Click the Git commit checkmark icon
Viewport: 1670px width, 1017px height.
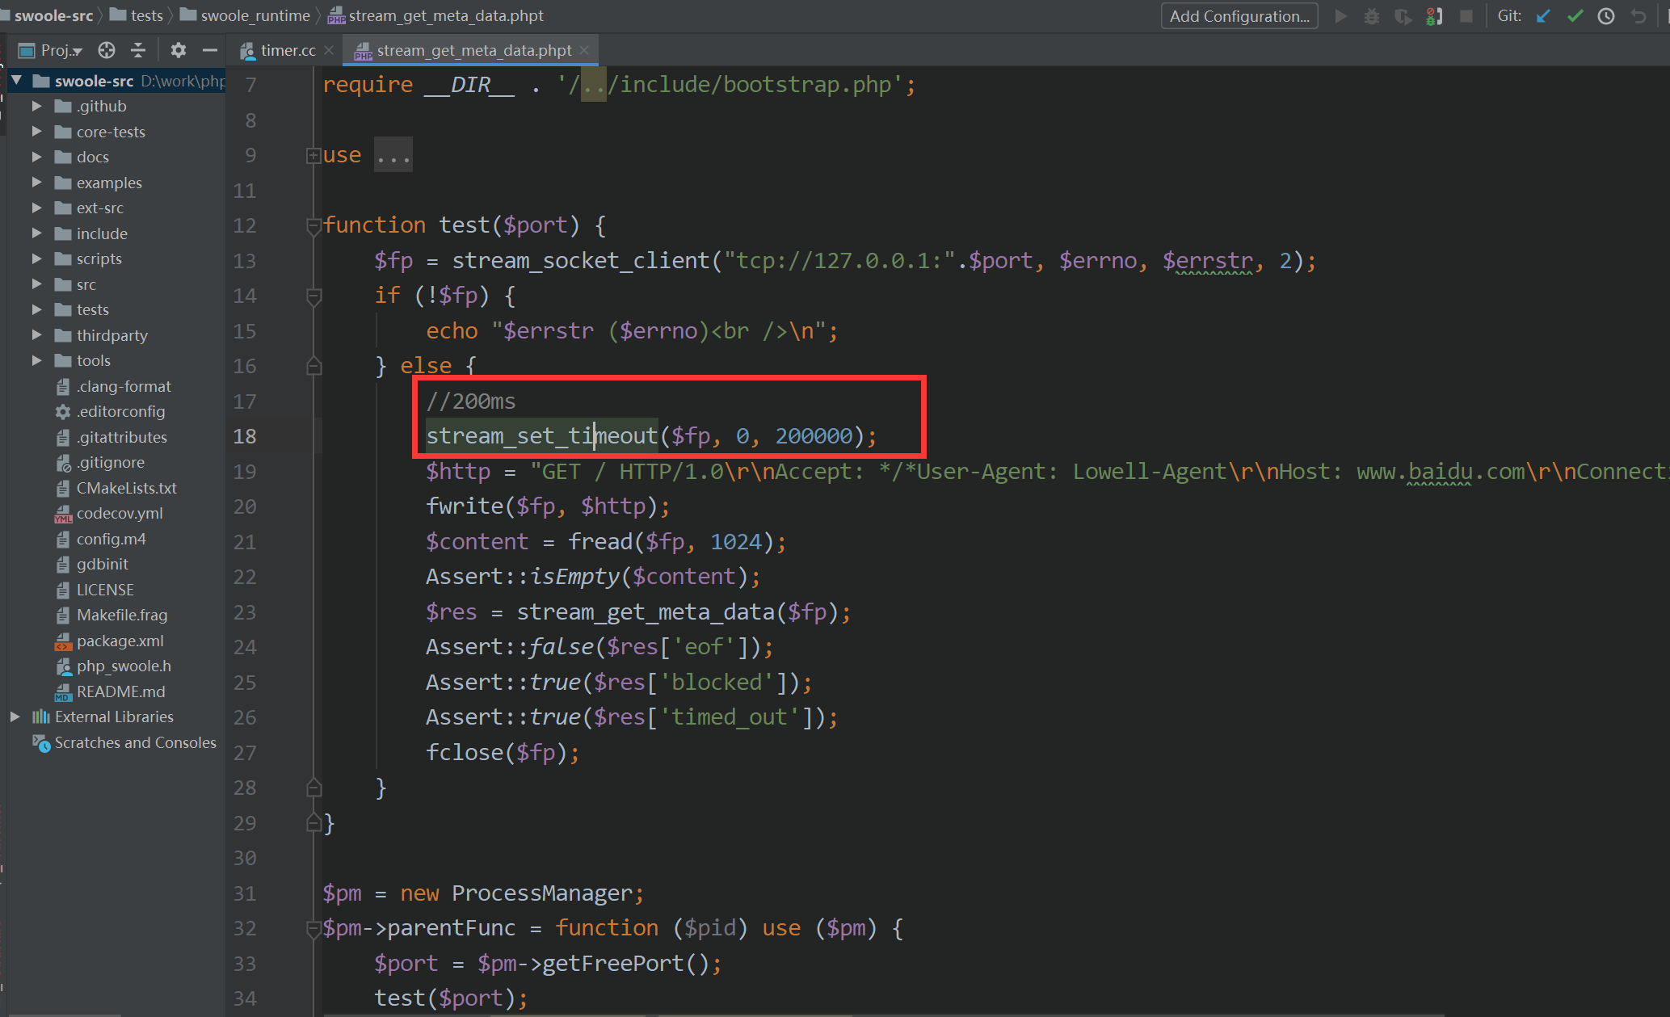click(1575, 16)
